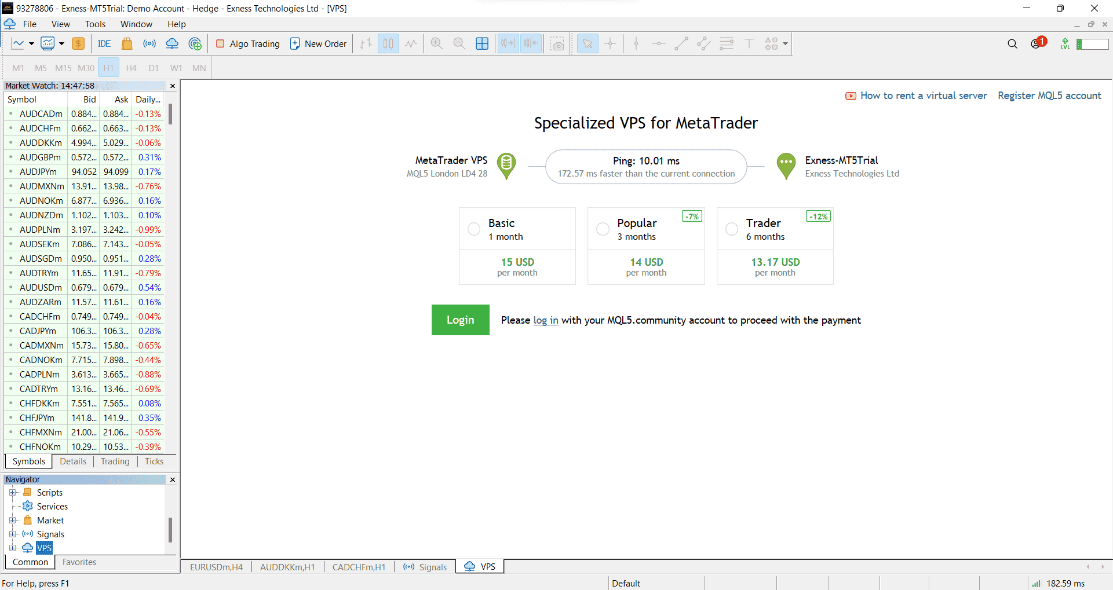Screen dimensions: 1113x590
Task: Toggle Algo Trading
Action: (248, 43)
